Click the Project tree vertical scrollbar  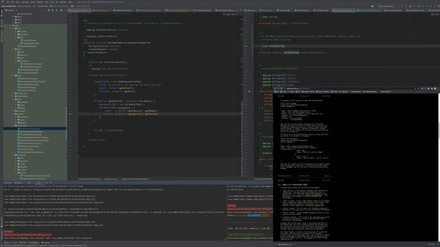point(67,123)
